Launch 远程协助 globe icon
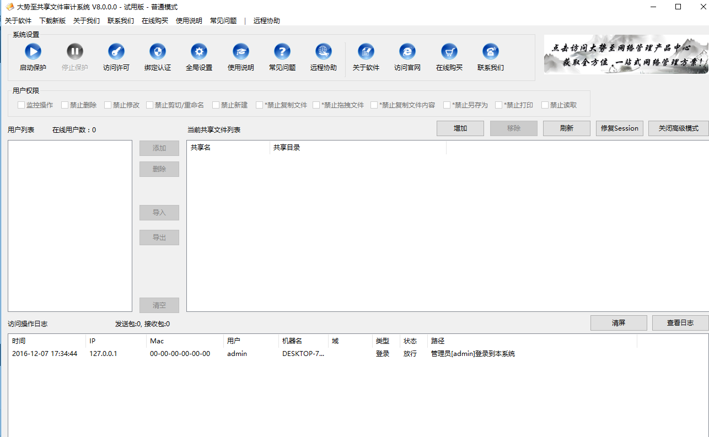Viewport: 709px width, 437px height. pos(324,52)
